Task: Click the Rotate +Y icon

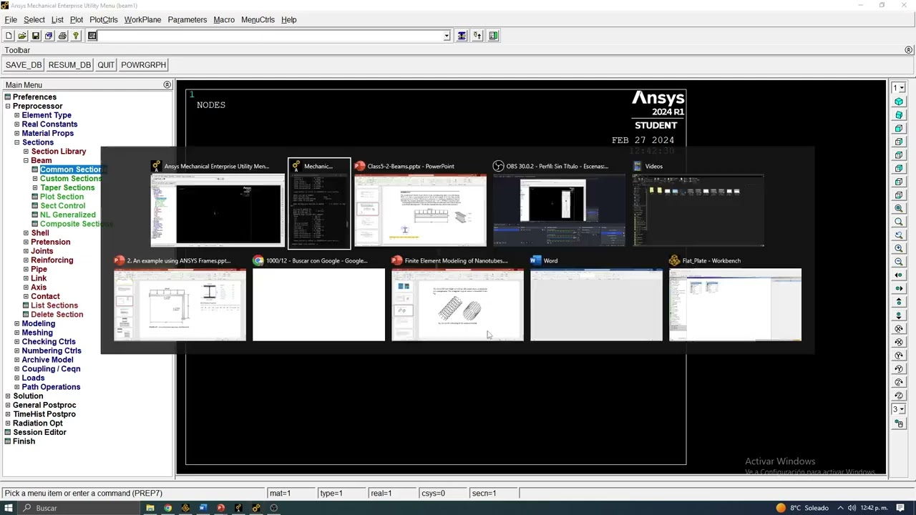Action: click(899, 369)
